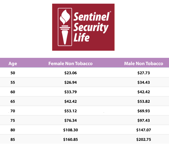
Task: Click the $202.75 male rate for age 85
Action: coord(144,139)
